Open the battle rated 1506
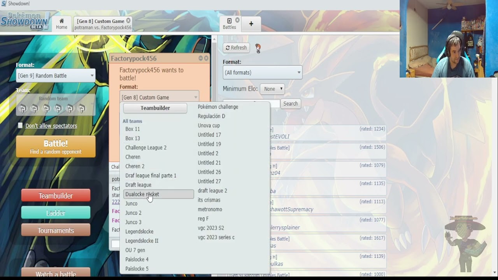Image resolution: width=498 pixels, height=280 pixels. click(328, 151)
